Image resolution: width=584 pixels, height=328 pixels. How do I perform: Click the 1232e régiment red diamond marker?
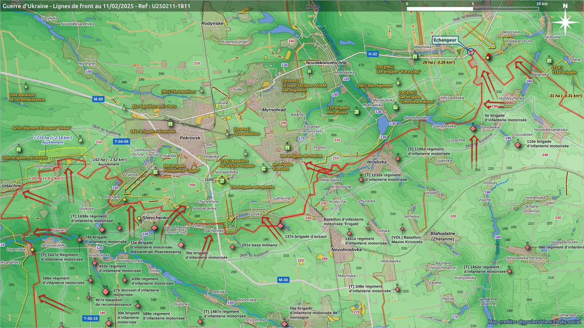(361, 179)
